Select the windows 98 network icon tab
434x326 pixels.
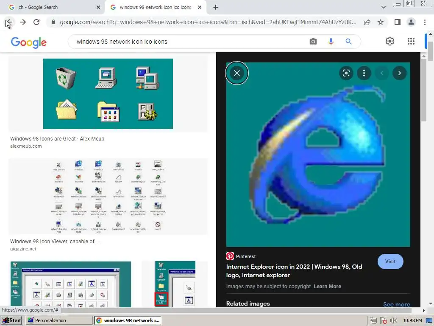(155, 8)
